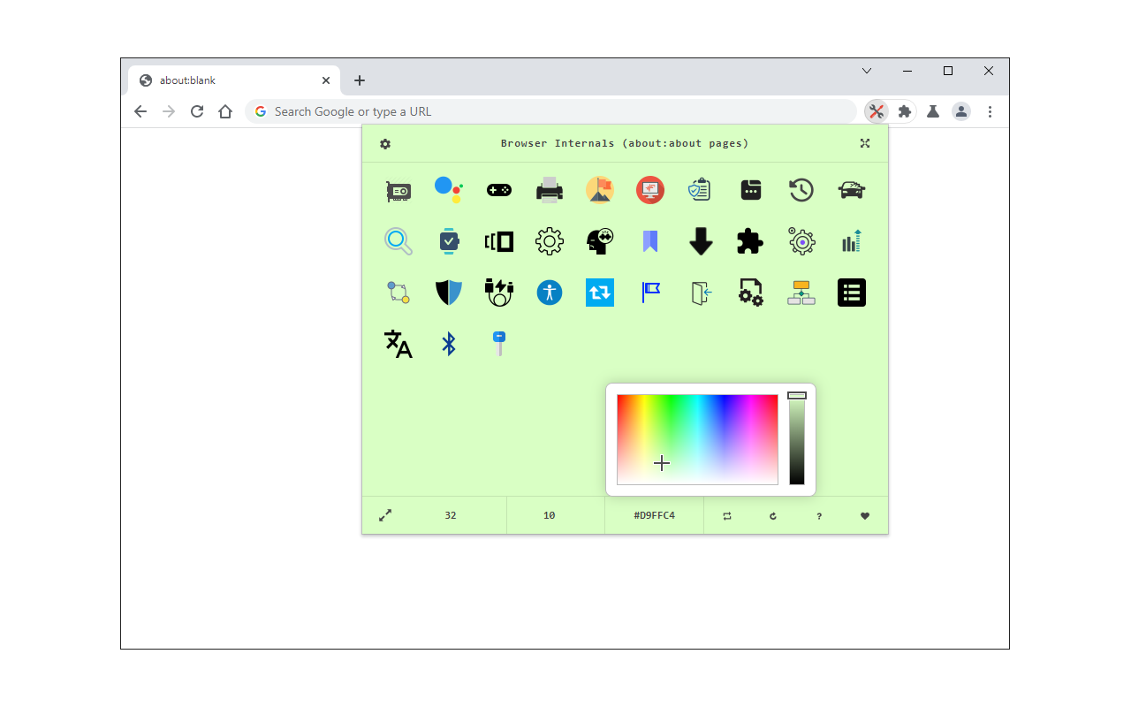Click the shield security icon
The width and height of the screenshot is (1131, 707).
coord(448,292)
